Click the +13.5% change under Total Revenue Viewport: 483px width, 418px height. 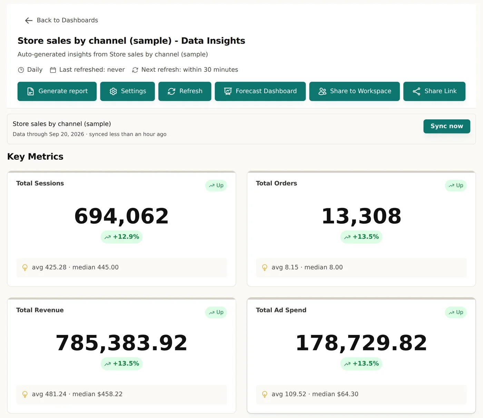click(x=121, y=364)
